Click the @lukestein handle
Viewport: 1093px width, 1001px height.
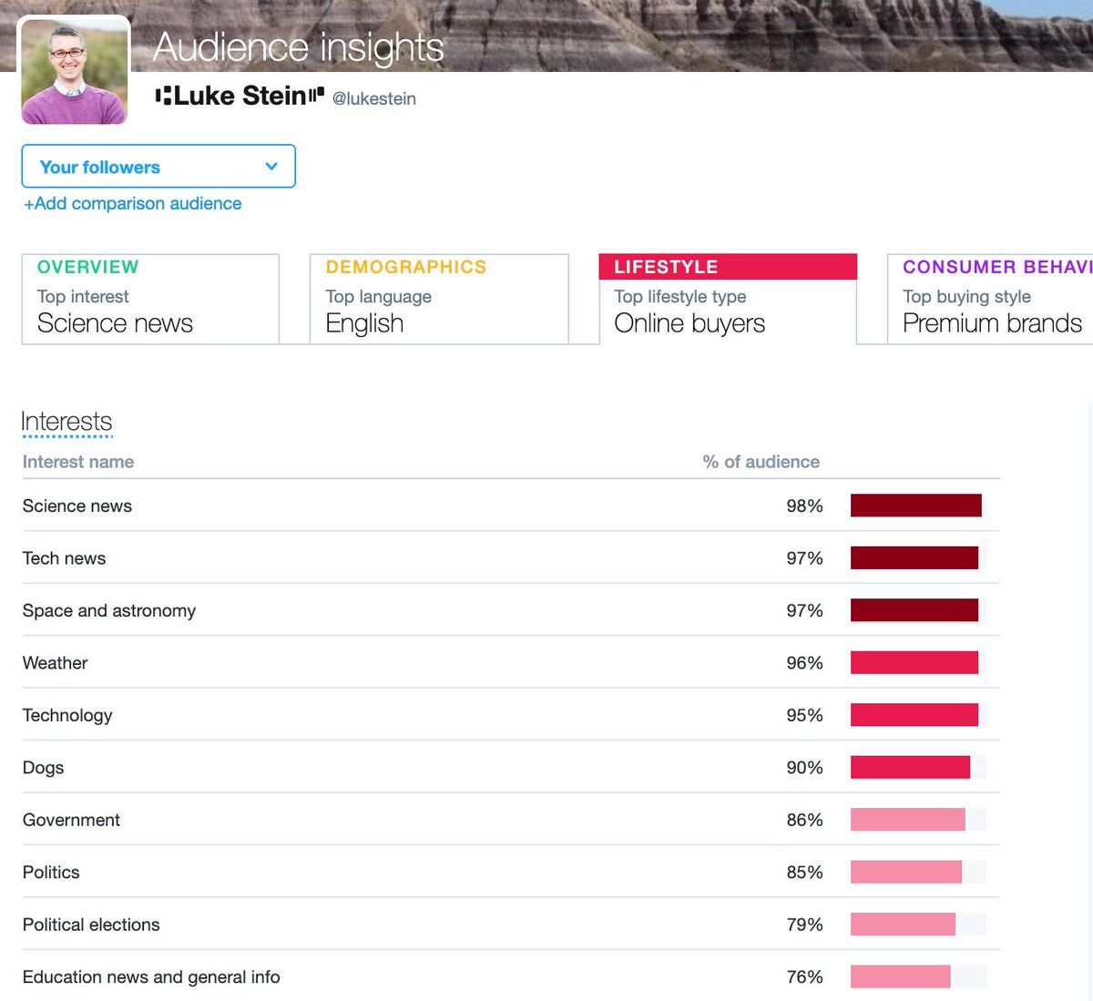click(374, 99)
